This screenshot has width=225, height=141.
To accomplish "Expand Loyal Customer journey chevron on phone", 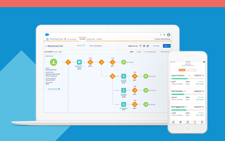I will tap(203, 75).
